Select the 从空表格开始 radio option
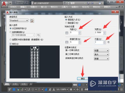Image resolution: width=125 pixels, height=93 pixels. coord(10,28)
